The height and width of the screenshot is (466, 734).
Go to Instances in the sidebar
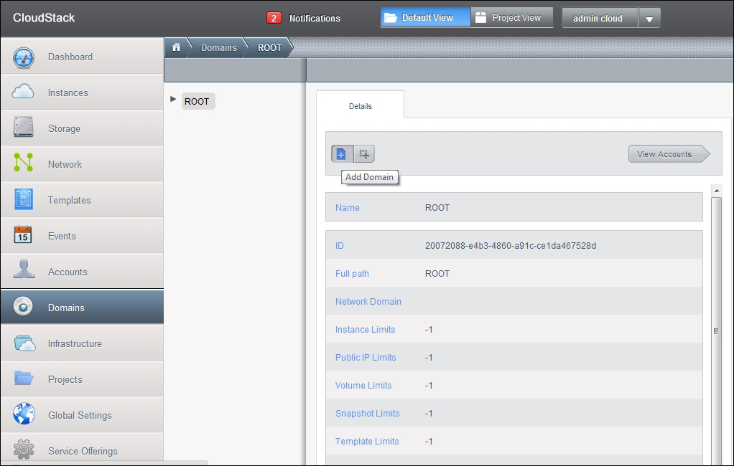coord(68,92)
